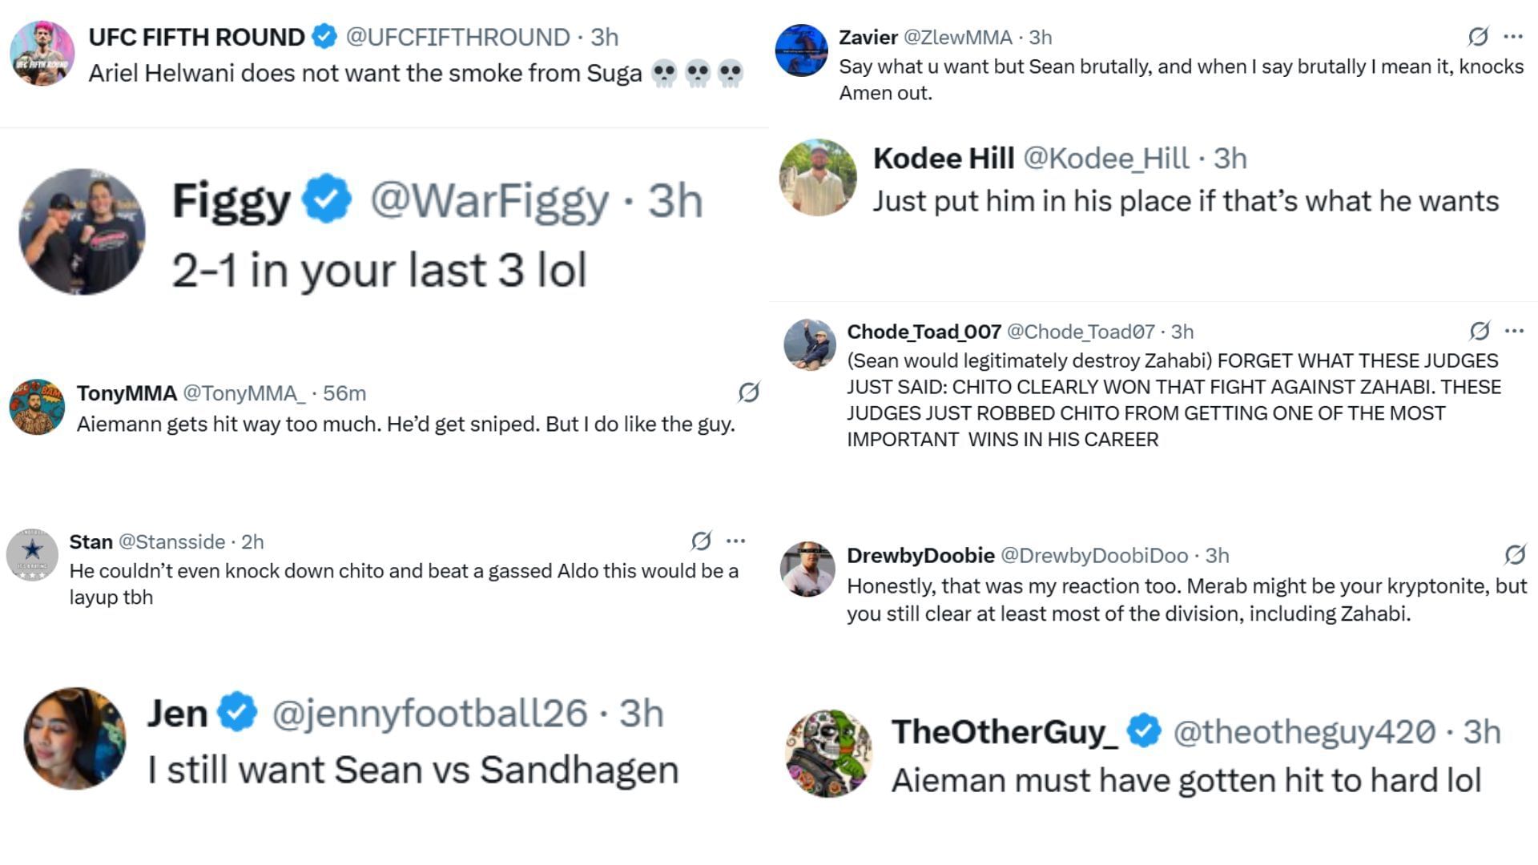
Task: Click the Grok icon on Chode_Toad_007's tweet
Action: 1480,331
